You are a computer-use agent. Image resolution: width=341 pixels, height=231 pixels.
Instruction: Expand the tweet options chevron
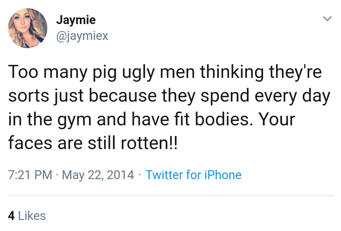tap(327, 19)
